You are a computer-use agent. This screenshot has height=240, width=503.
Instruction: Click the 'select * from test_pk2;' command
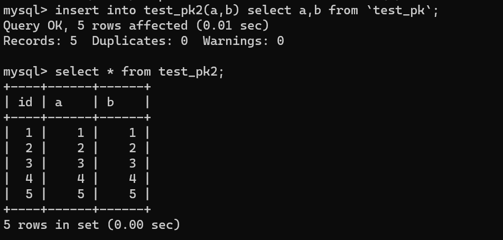139,71
